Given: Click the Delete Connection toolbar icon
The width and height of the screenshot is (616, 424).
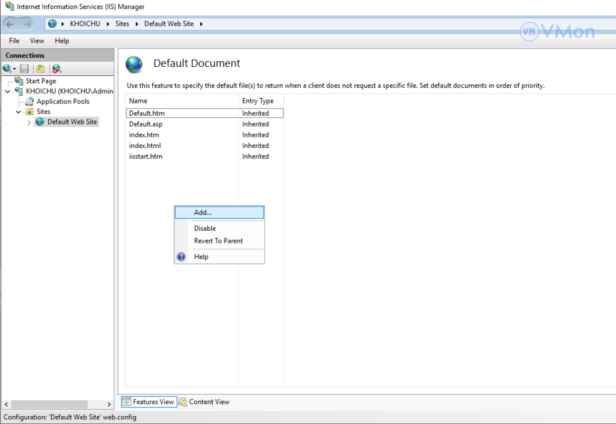Looking at the screenshot, I should pos(57,69).
